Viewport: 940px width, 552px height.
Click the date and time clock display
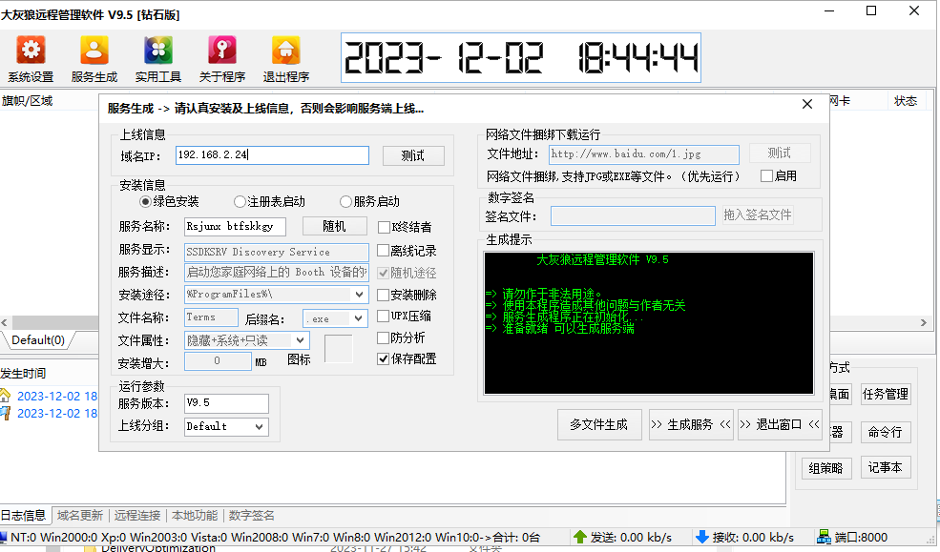521,58
